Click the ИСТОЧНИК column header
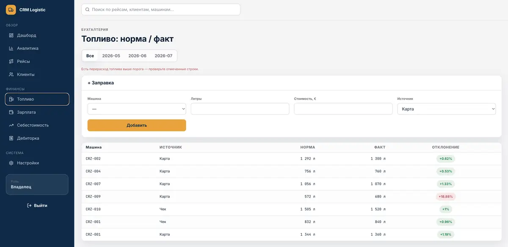508x247 pixels. [x=171, y=147]
